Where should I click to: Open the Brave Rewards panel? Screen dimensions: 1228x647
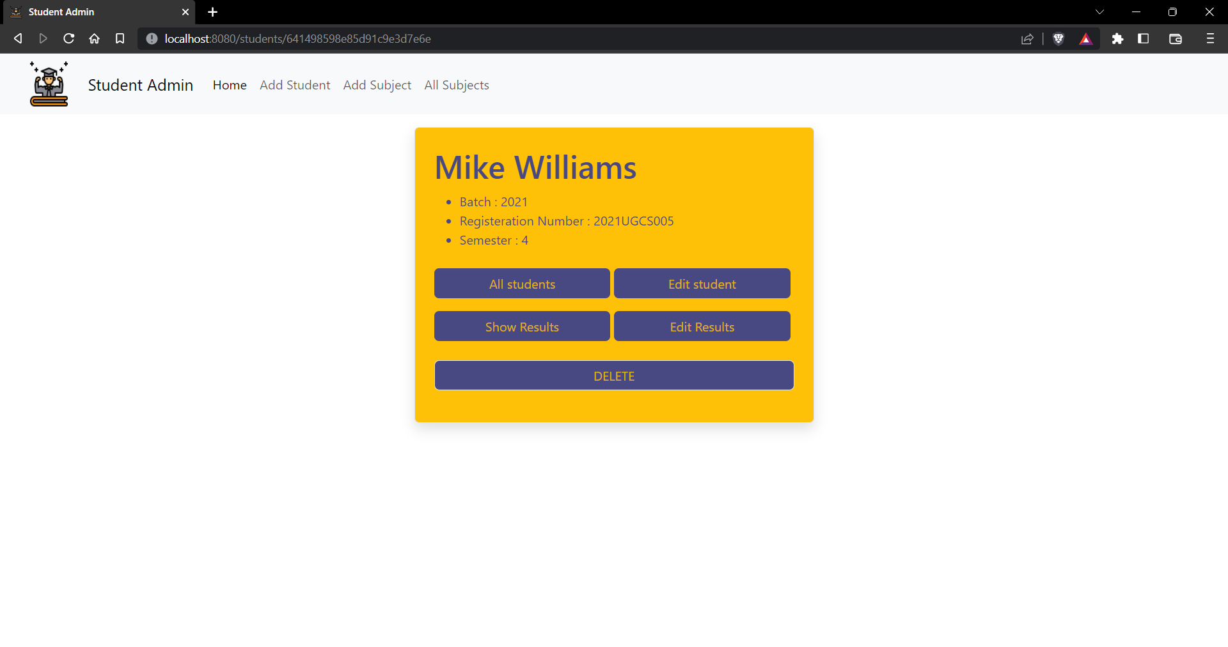(x=1086, y=39)
